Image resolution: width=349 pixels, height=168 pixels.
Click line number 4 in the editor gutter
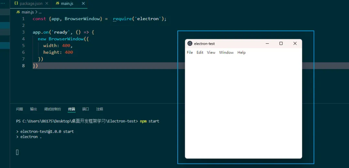(x=23, y=39)
